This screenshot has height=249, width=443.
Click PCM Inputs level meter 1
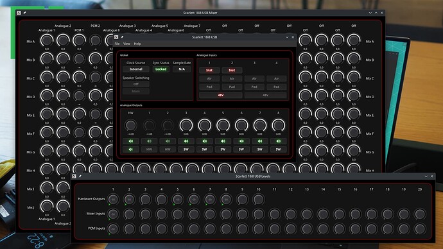(x=113, y=228)
